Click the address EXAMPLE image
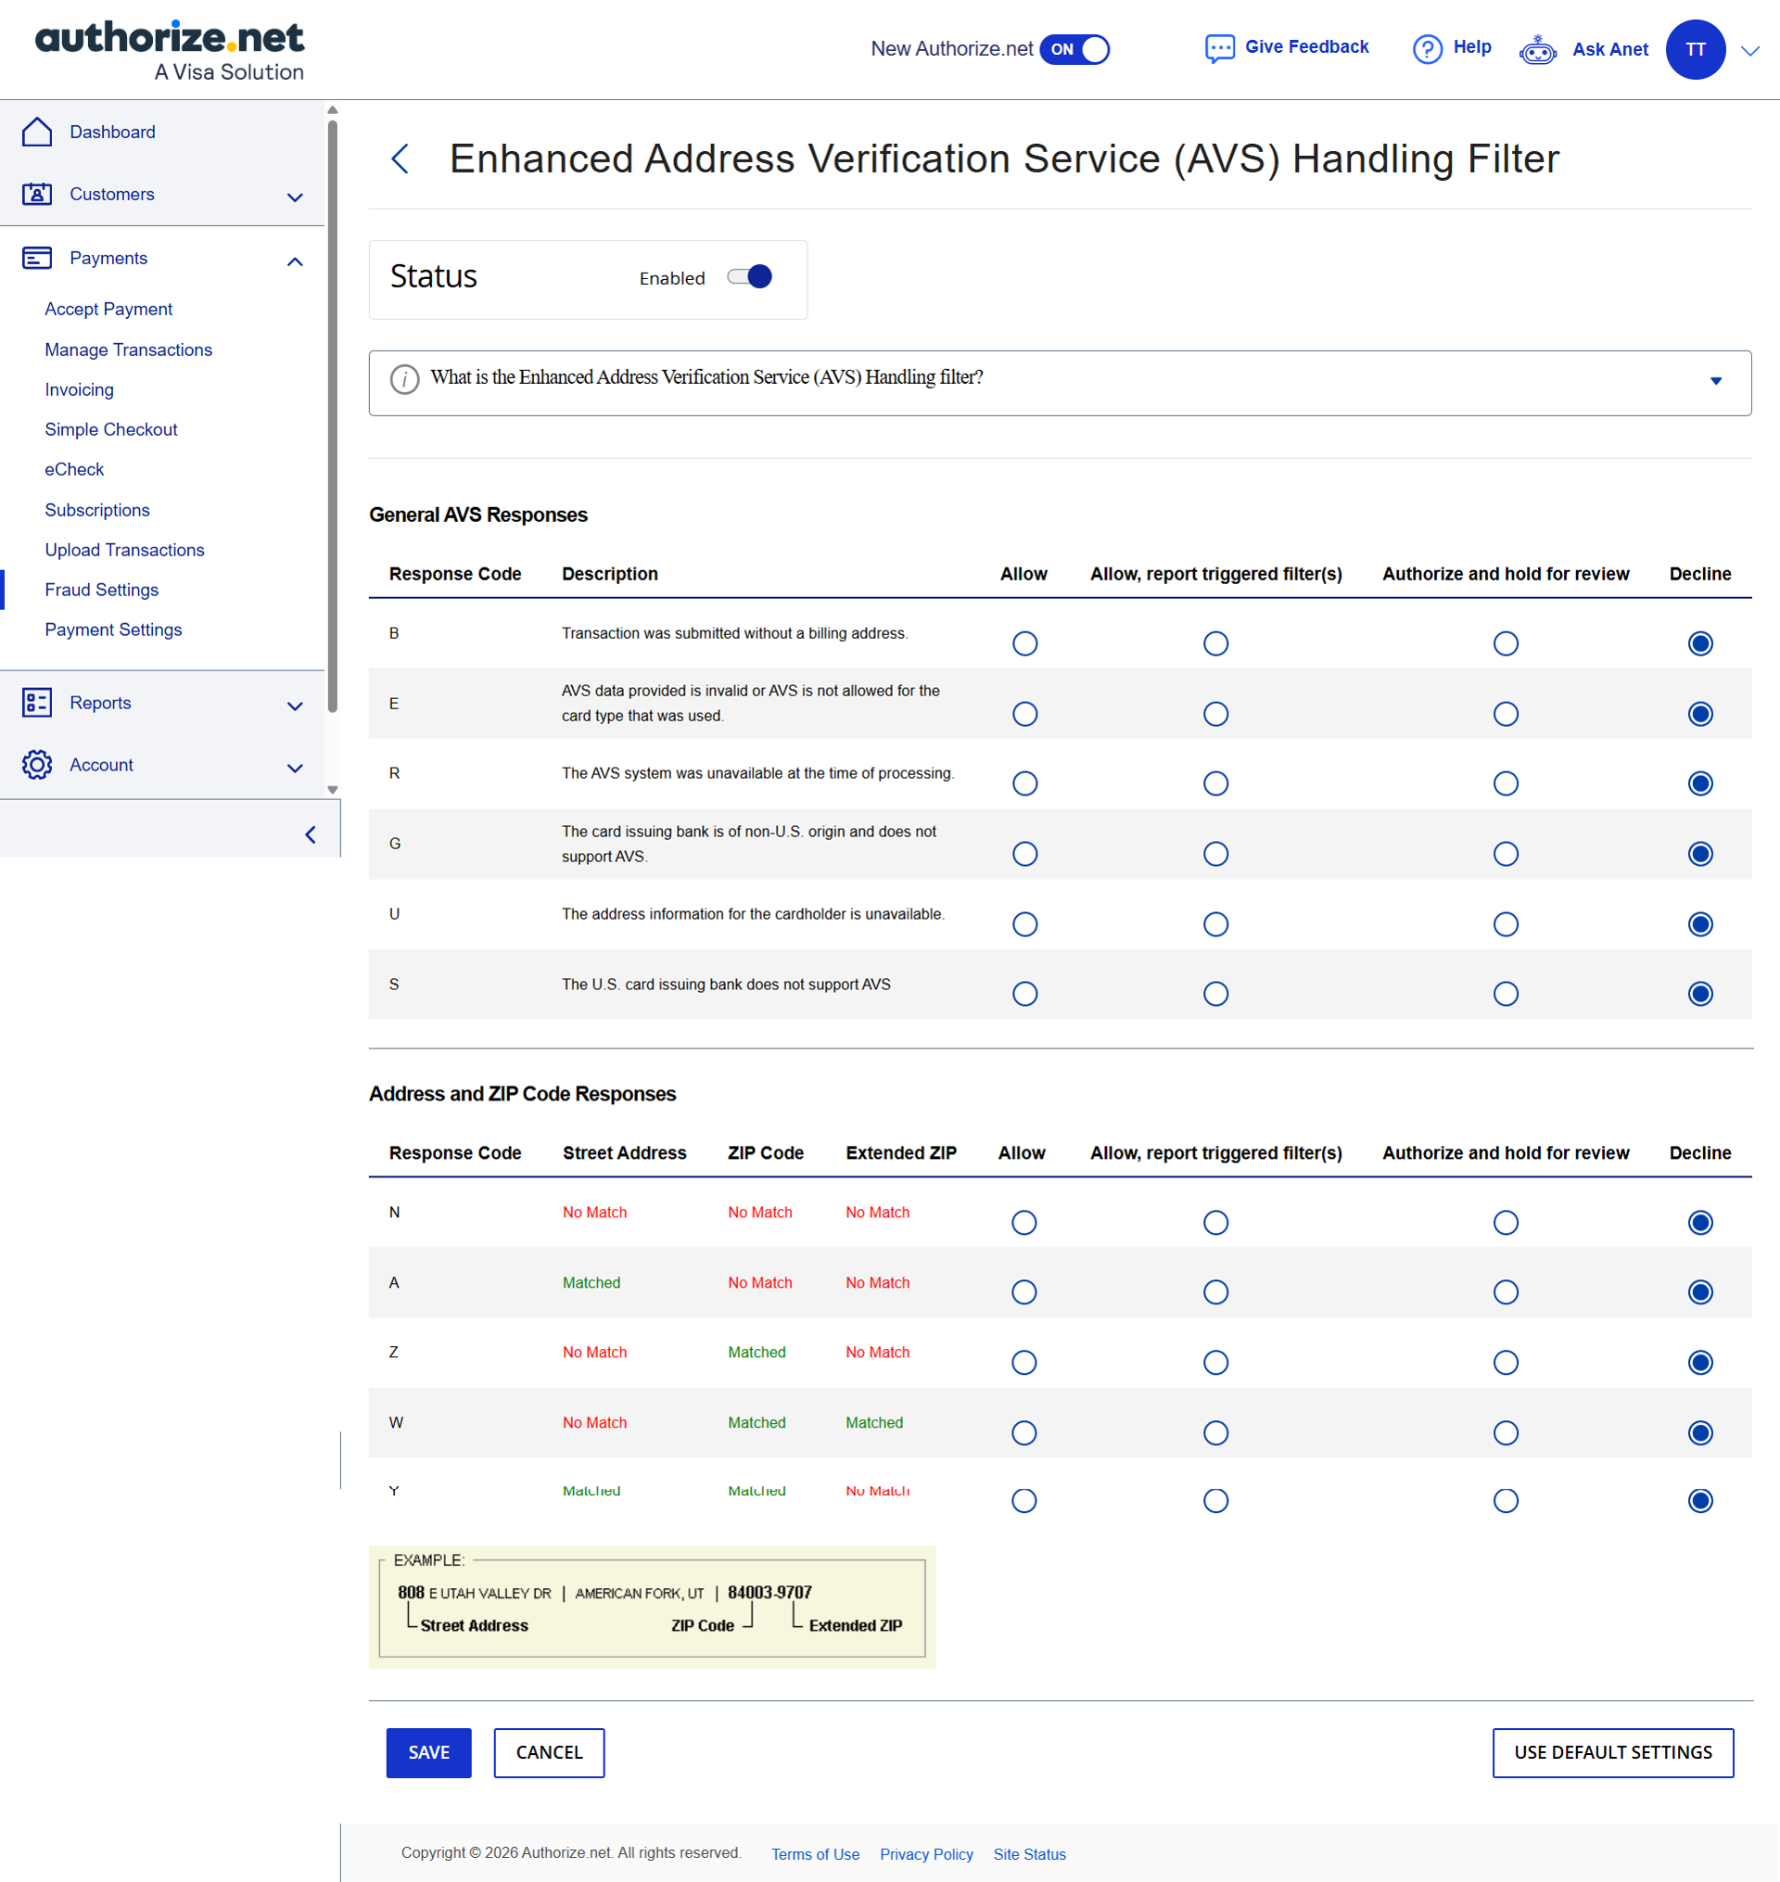The height and width of the screenshot is (1882, 1780). coord(652,1607)
